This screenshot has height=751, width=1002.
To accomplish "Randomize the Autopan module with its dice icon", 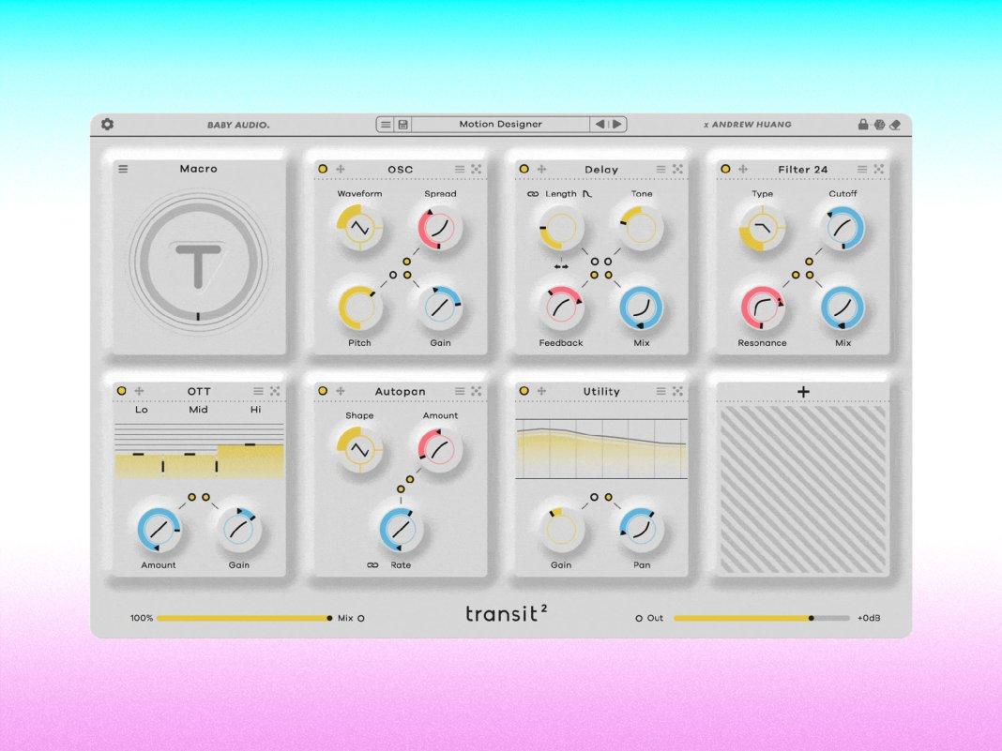I will point(476,391).
